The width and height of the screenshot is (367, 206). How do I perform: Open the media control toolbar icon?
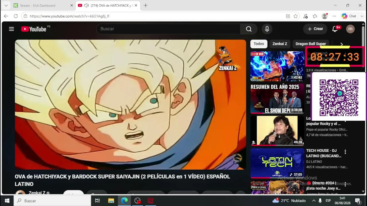[x=305, y=16]
